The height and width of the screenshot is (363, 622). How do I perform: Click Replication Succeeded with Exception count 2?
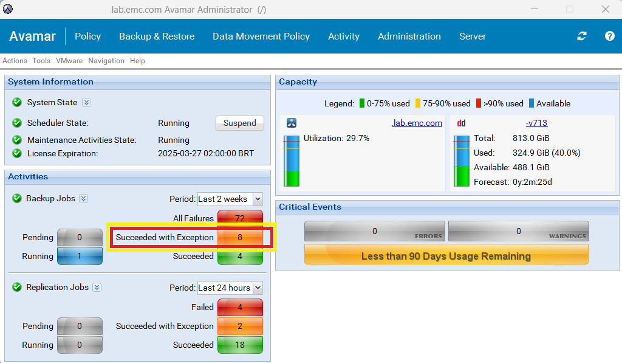240,326
